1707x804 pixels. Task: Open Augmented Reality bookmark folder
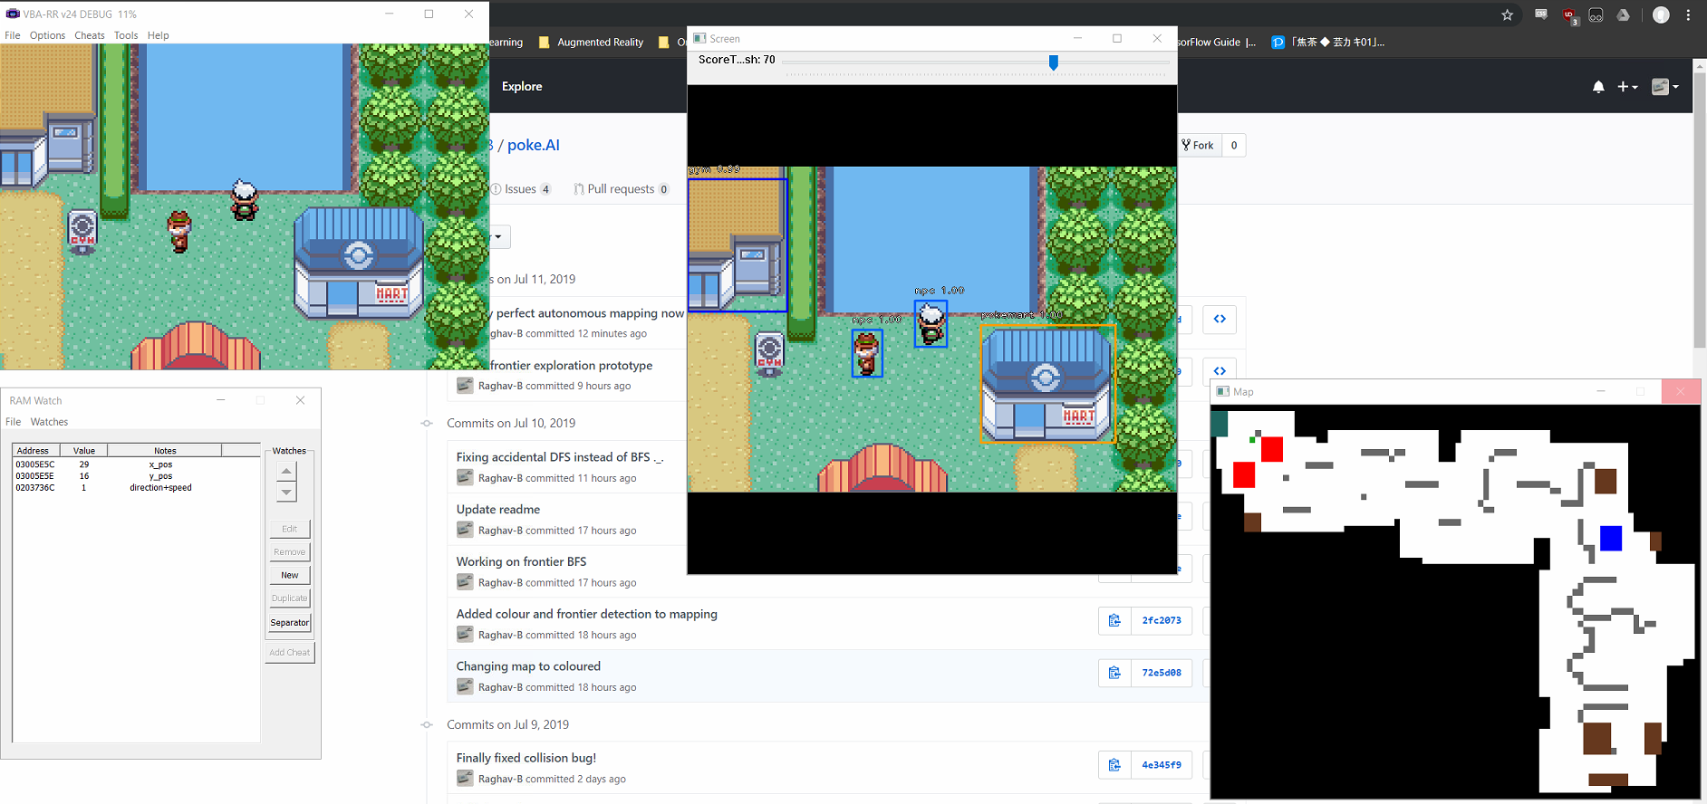pyautogui.click(x=591, y=42)
